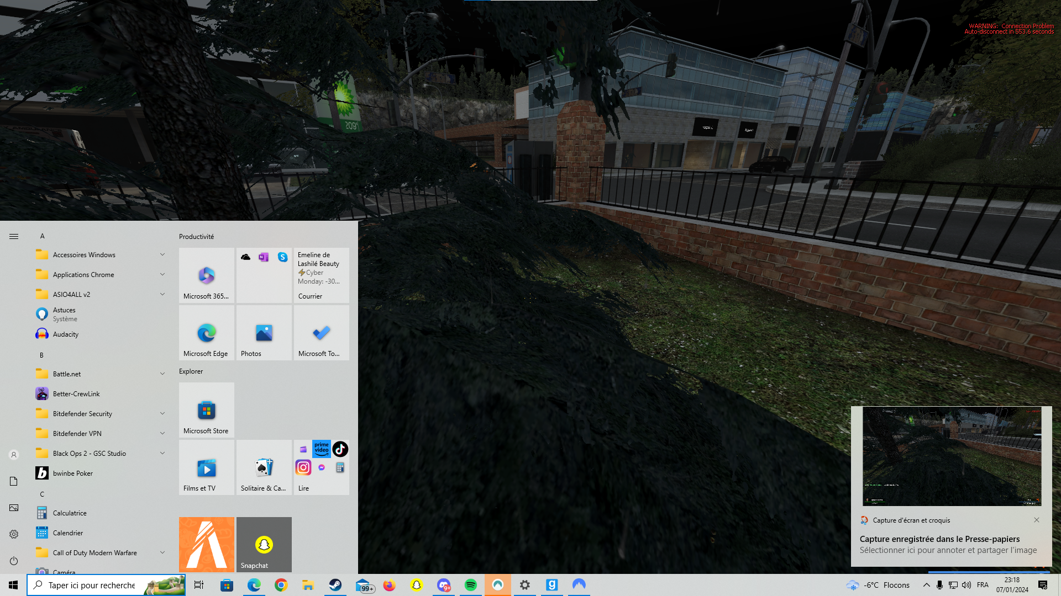This screenshot has height=596, width=1061.
Task: Open Steam from the taskbar
Action: pos(335,585)
